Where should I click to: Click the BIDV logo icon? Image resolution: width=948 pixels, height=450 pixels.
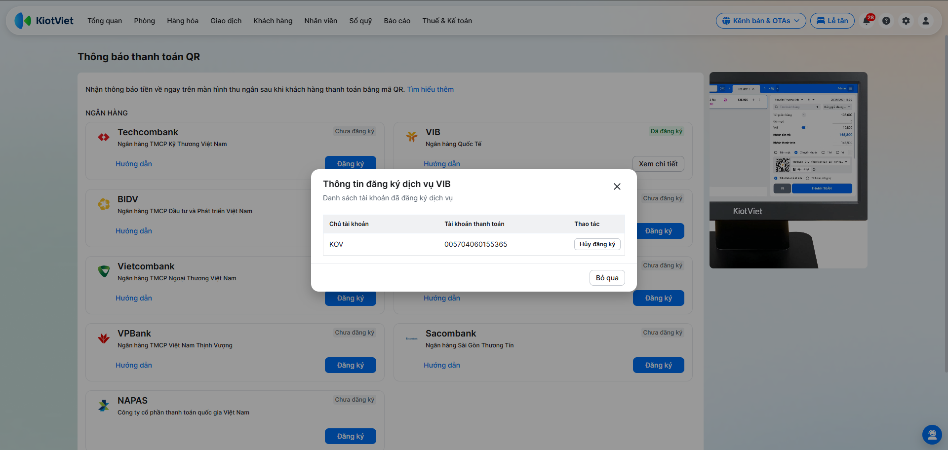pos(104,204)
